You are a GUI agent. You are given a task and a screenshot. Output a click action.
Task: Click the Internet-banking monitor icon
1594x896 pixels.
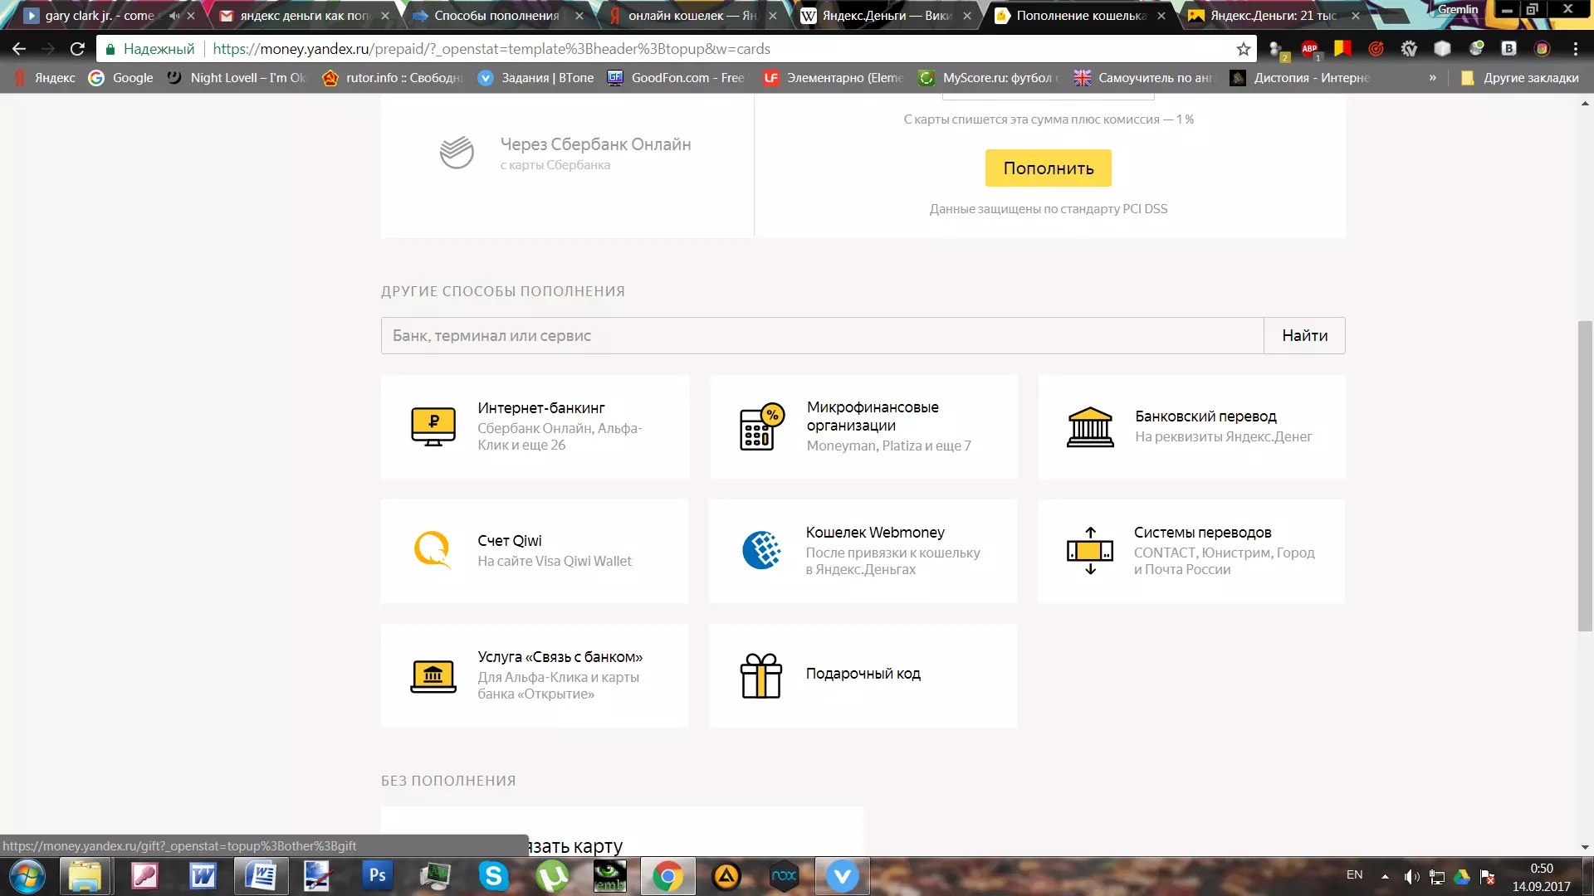click(x=433, y=426)
